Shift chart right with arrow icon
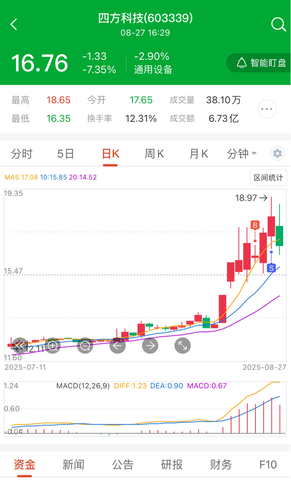This screenshot has width=291, height=482. (150, 346)
